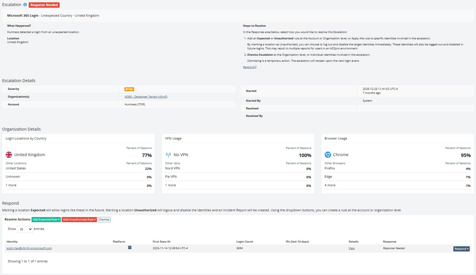This screenshot has width=476, height=275.
Task: Click the "77%" United Kingdom sessions value
Action: pos(147,155)
